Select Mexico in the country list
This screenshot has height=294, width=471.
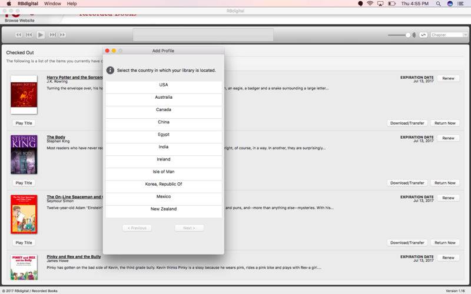pos(164,199)
